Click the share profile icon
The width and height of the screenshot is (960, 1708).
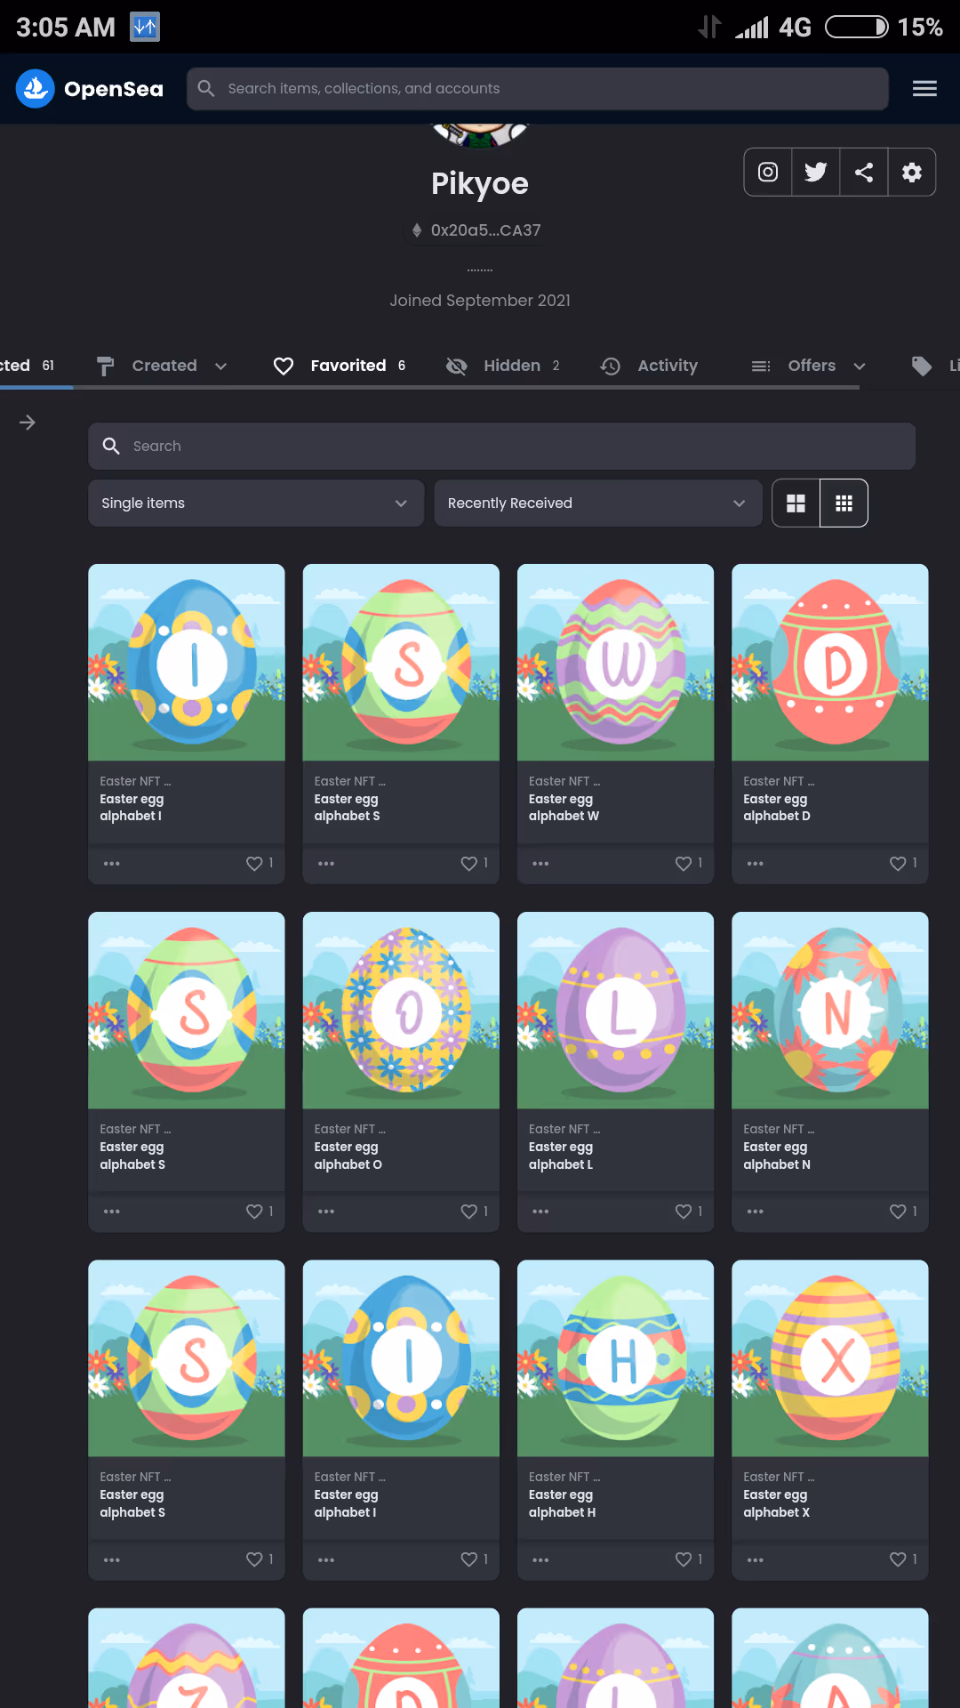pyautogui.click(x=864, y=172)
